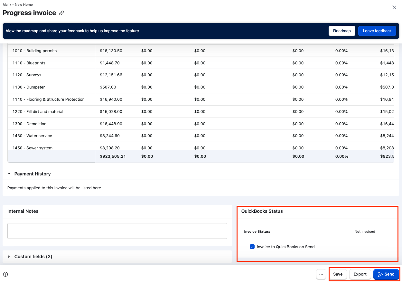Select 1140 - Flooring & Structure Protection row
The image size is (402, 282).
(48, 99)
